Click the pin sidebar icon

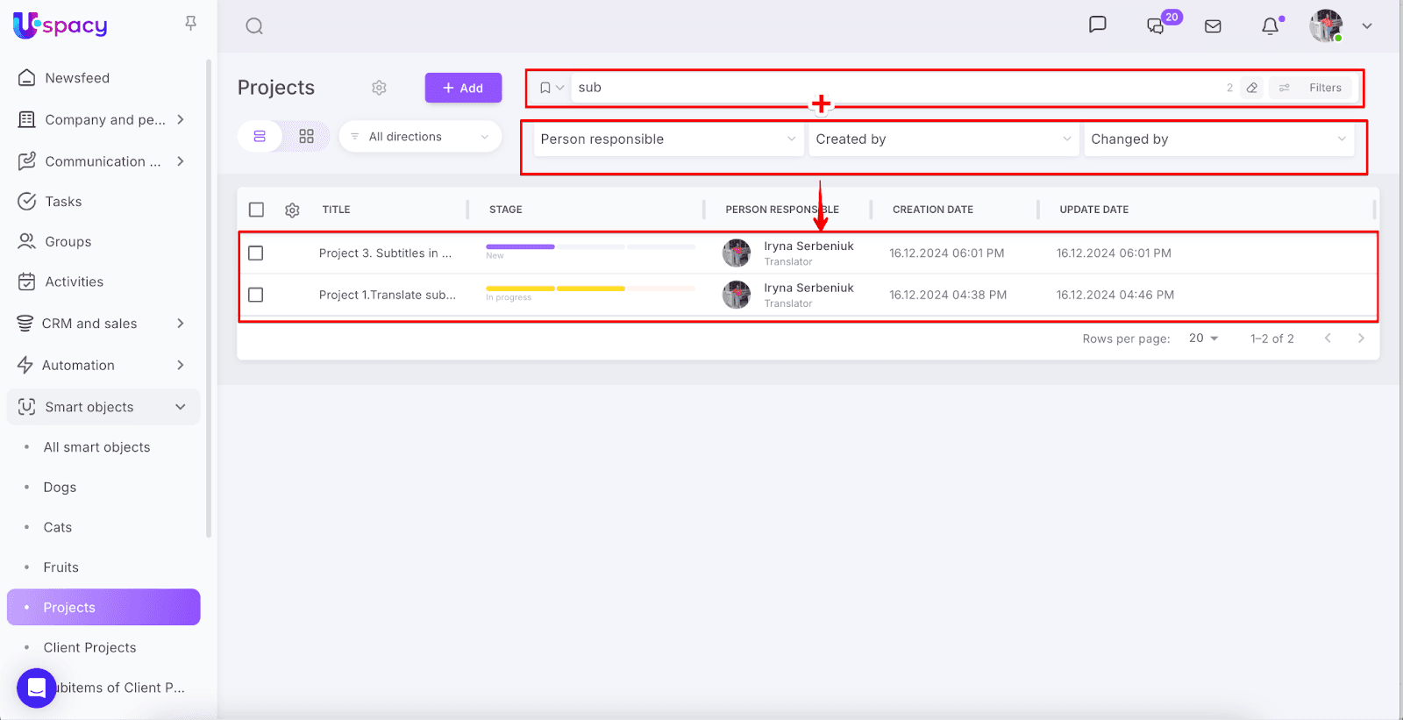190,24
